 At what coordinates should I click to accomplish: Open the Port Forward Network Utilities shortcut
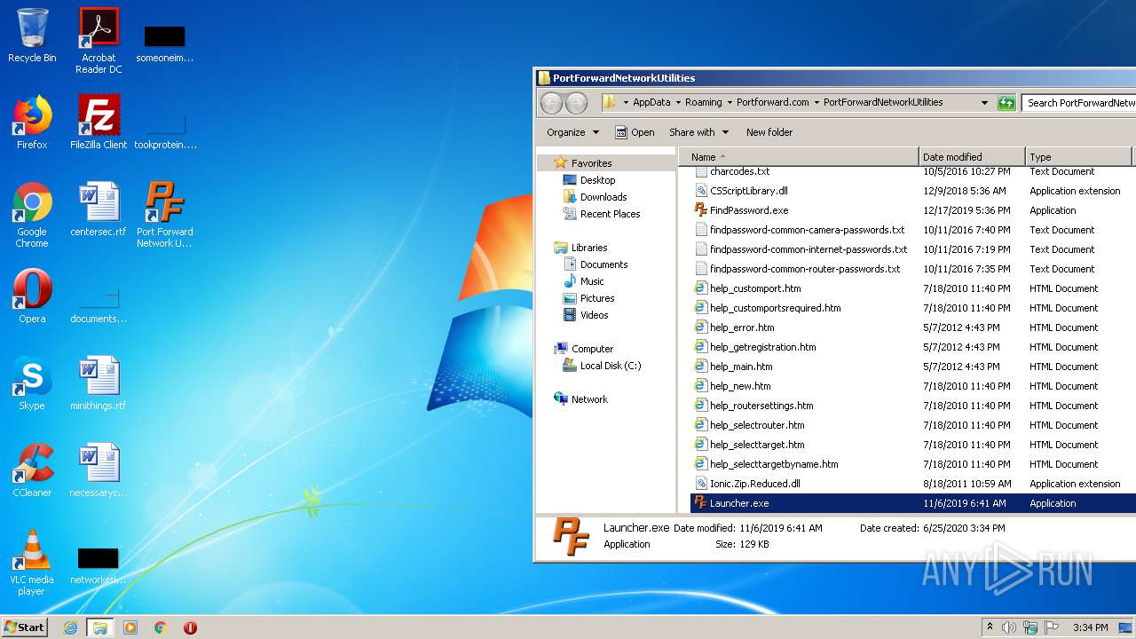[164, 215]
